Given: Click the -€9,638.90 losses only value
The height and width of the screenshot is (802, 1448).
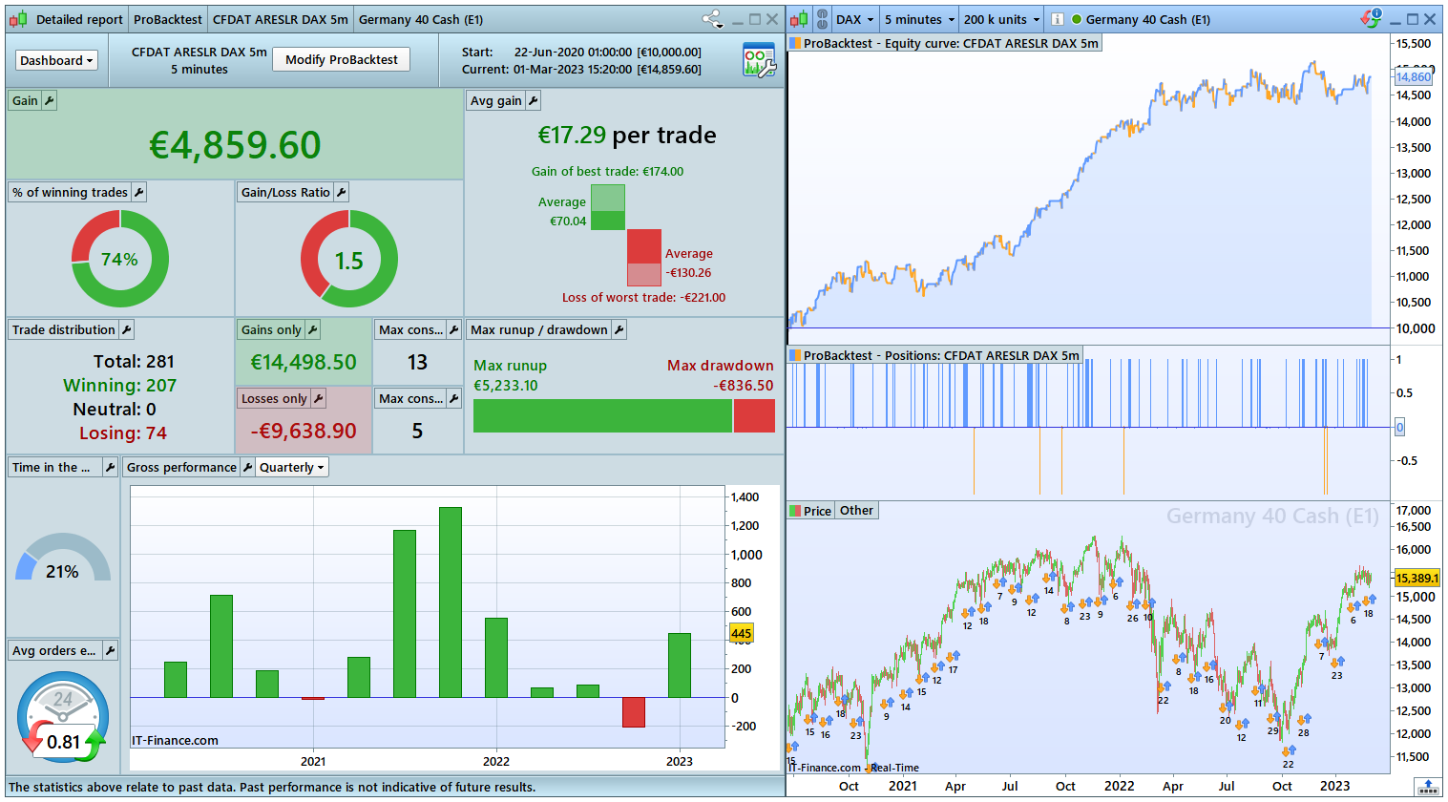Looking at the screenshot, I should (x=304, y=431).
